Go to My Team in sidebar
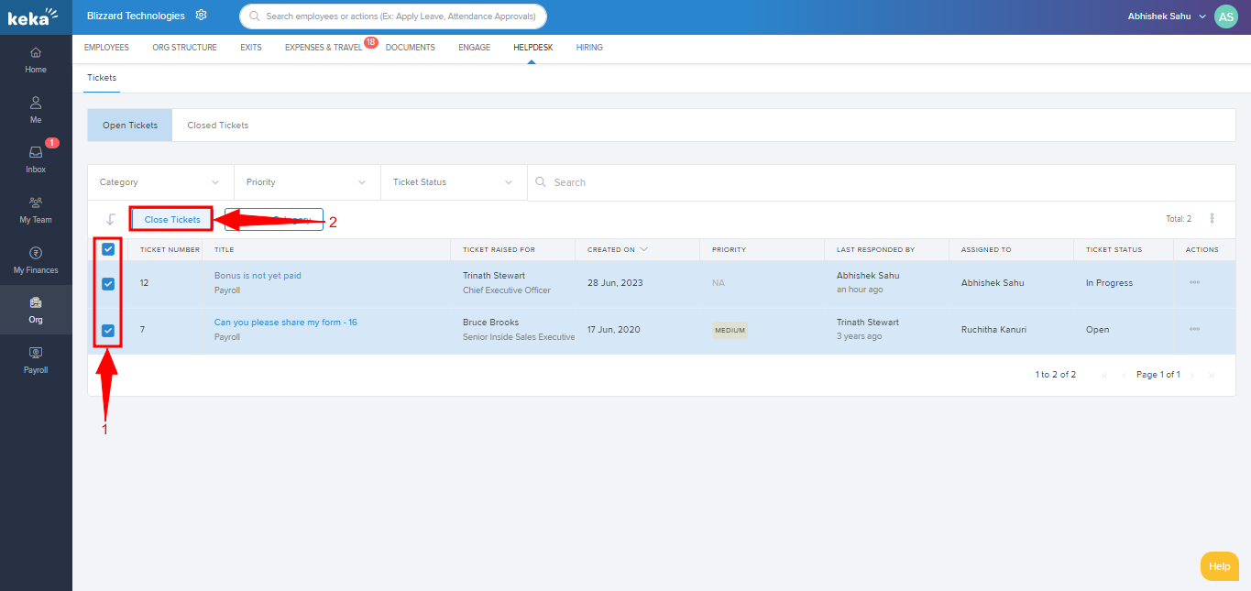This screenshot has height=591, width=1251. [36, 209]
